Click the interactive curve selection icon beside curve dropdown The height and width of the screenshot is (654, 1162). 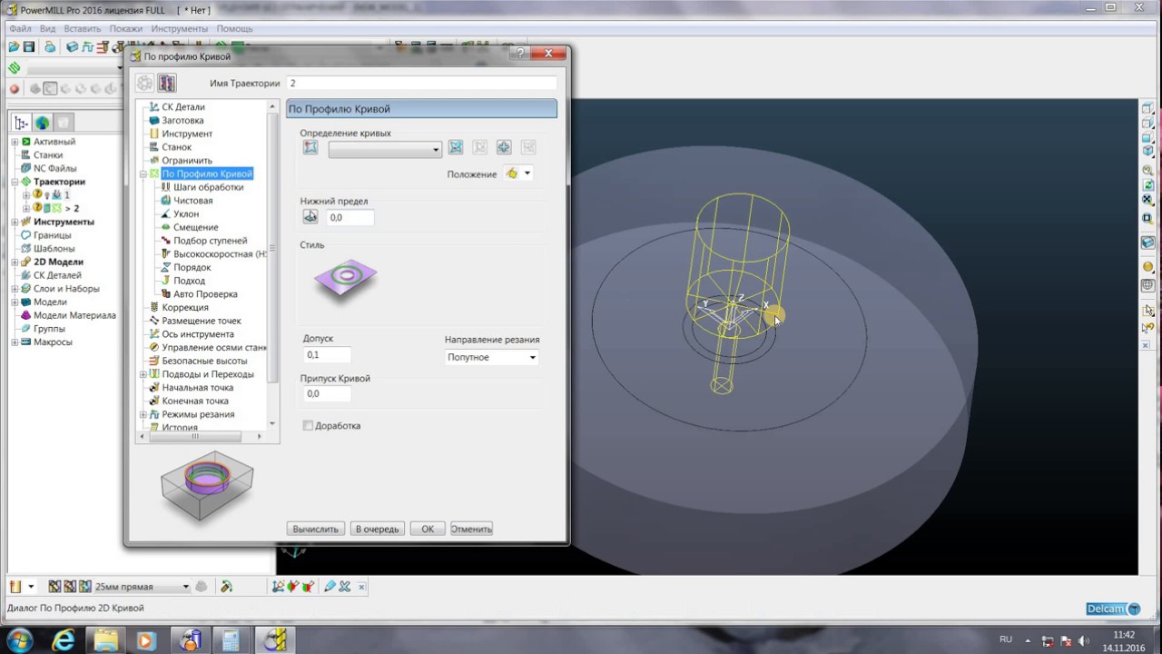click(456, 148)
